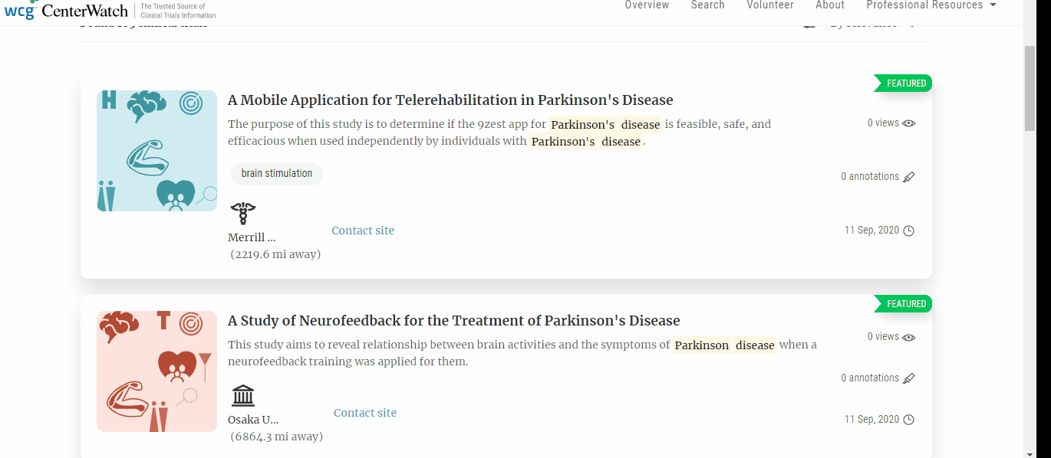
Task: Click clock icon beside first 11 Sep, 2020
Action: (x=909, y=231)
